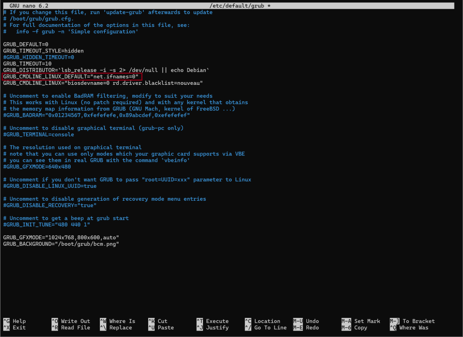
Task: Click the 'resolution used on graphical terminal' comment
Action: coord(73,148)
